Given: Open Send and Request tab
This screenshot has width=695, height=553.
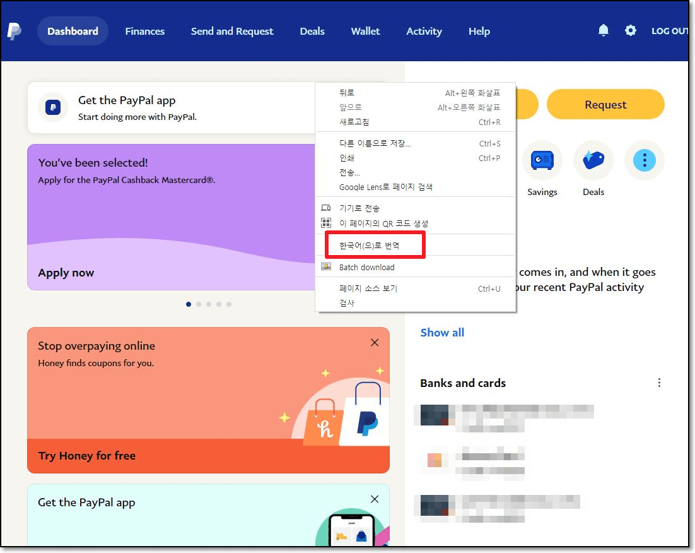Looking at the screenshot, I should click(x=232, y=31).
